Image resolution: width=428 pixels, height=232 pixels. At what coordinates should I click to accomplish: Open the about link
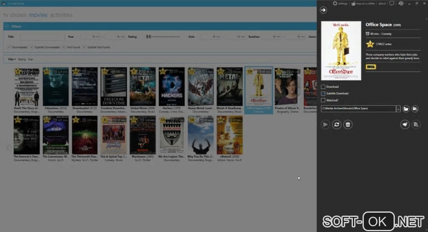point(382,3)
